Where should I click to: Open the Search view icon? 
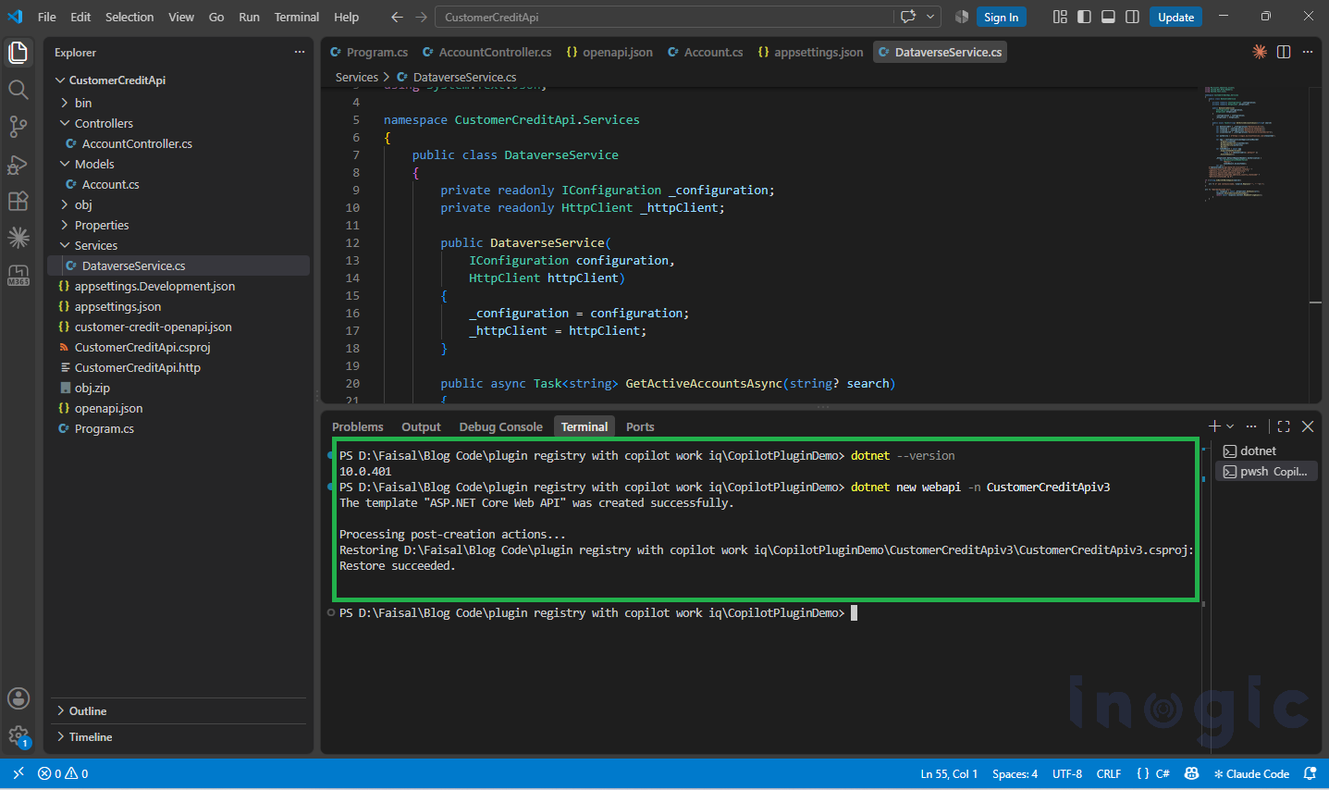[18, 90]
